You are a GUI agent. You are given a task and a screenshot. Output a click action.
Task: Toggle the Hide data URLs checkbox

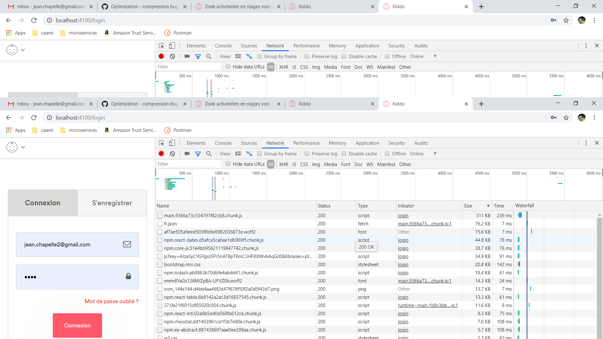click(x=227, y=164)
